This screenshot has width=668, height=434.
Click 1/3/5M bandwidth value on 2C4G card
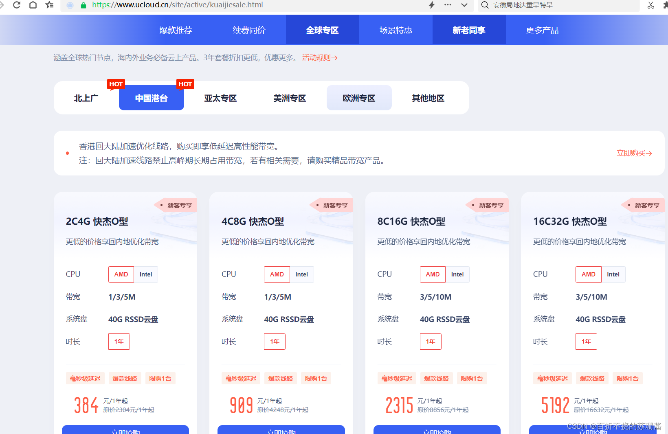pos(122,297)
